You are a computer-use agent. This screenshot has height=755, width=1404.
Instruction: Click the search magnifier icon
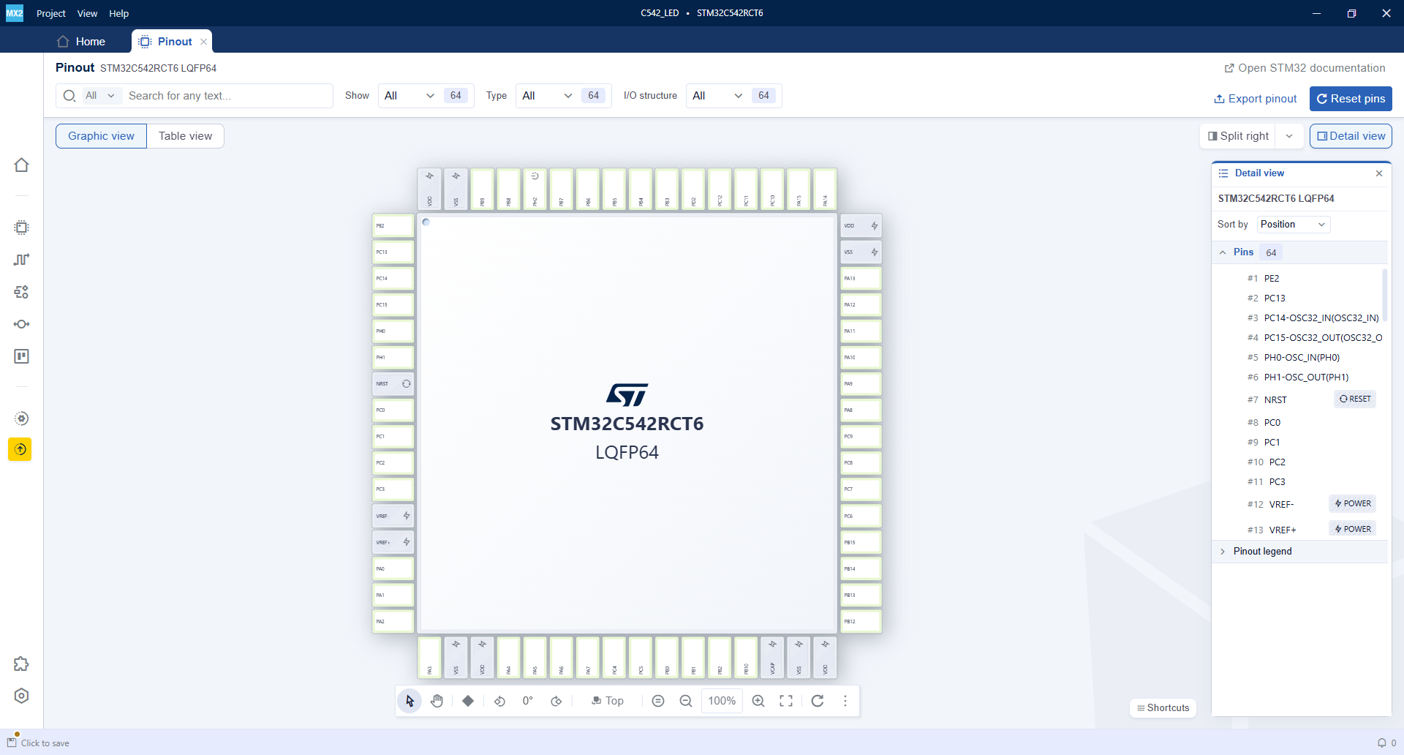coord(69,96)
